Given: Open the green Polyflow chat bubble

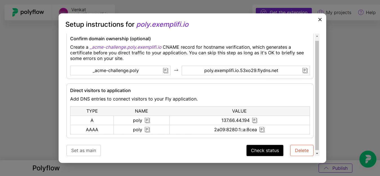Looking at the screenshot, I should 368,159.
